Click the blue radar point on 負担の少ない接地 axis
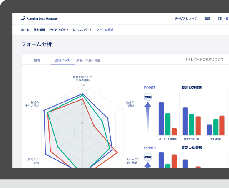The height and width of the screenshot is (188, 229). [x=44, y=110]
